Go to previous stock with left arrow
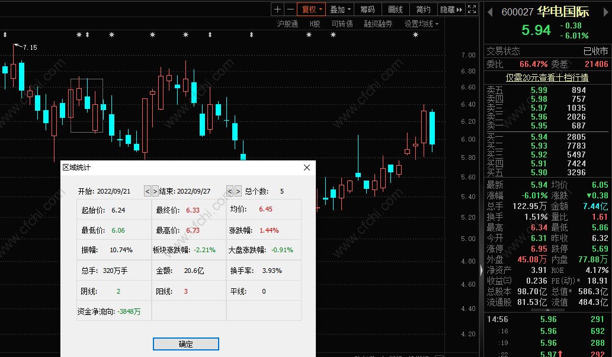Screen dimensions: 612x357 coord(490,12)
